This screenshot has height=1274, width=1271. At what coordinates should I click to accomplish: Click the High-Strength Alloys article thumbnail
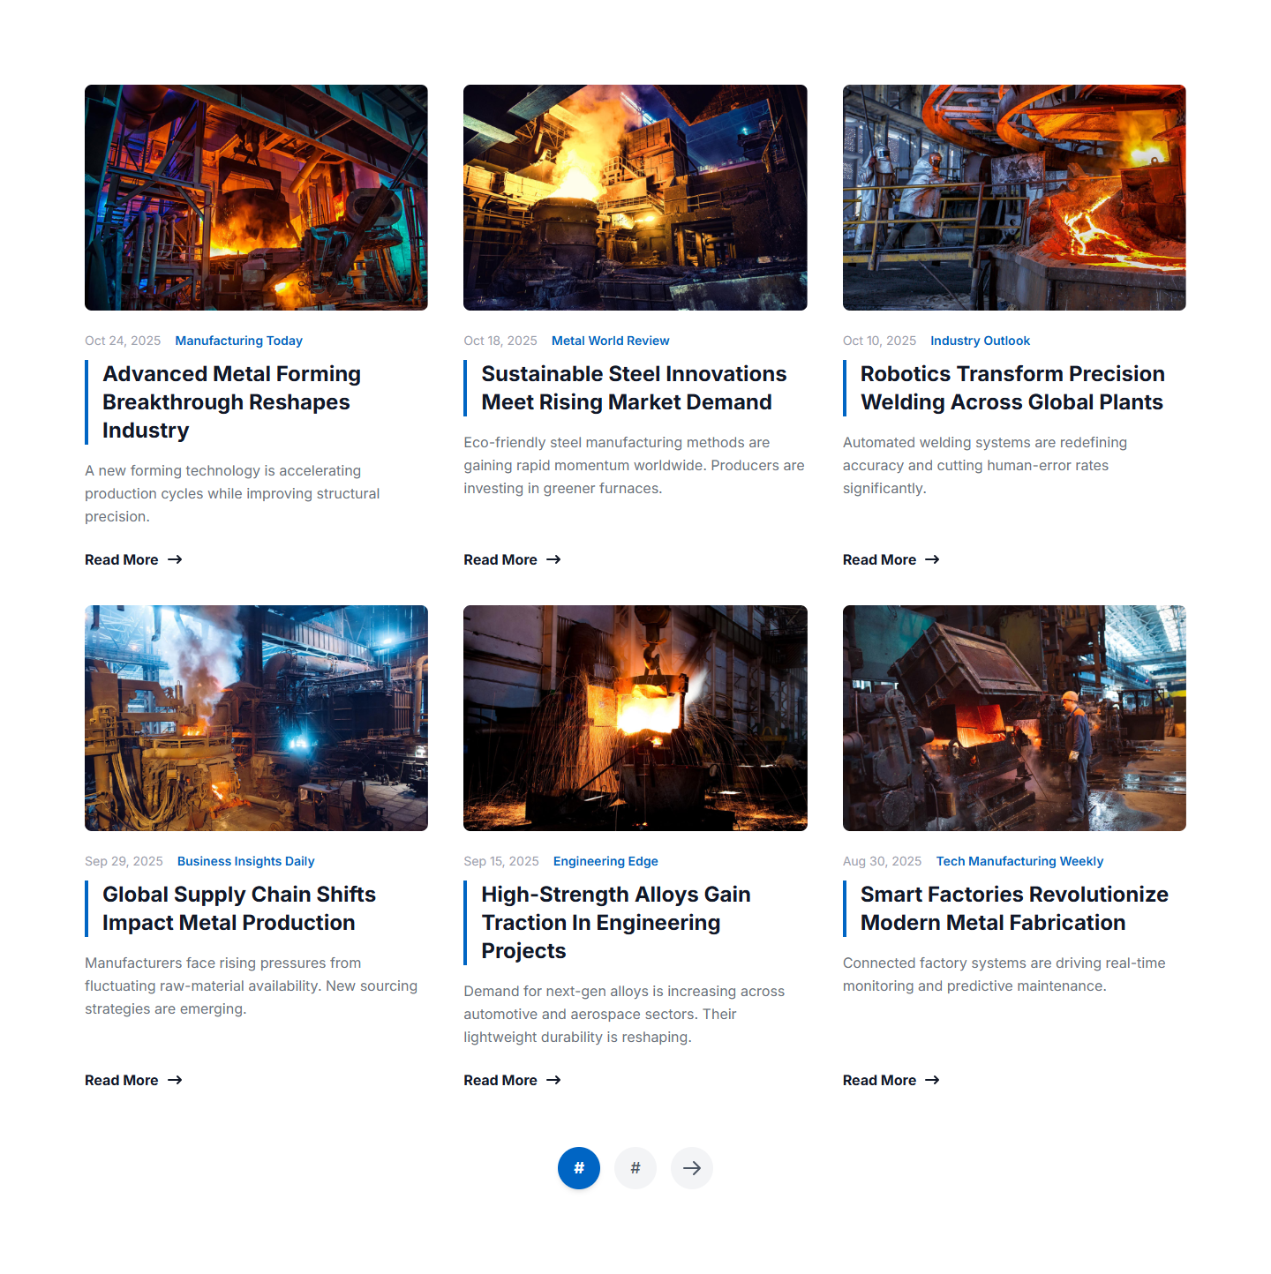[635, 718]
